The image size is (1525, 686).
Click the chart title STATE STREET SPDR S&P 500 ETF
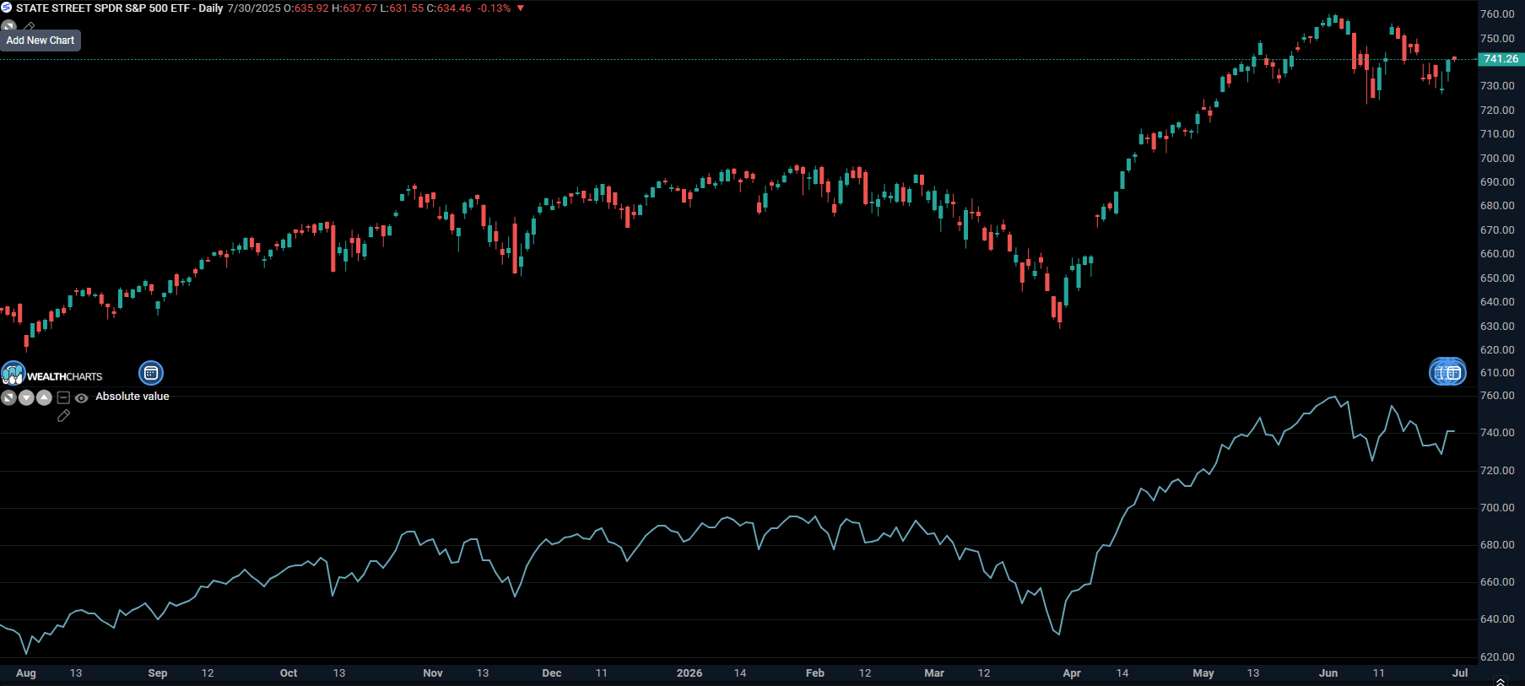click(x=103, y=8)
